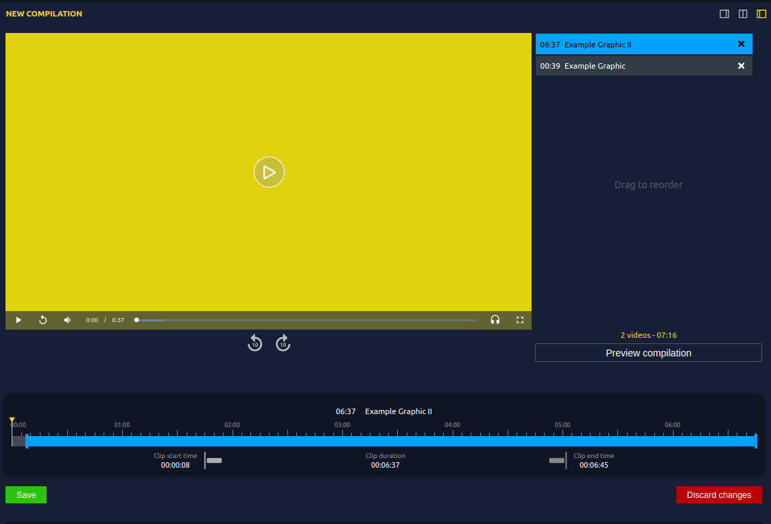Select the left-panel layout icon
Viewport: 771px width, 524px height.
(761, 14)
